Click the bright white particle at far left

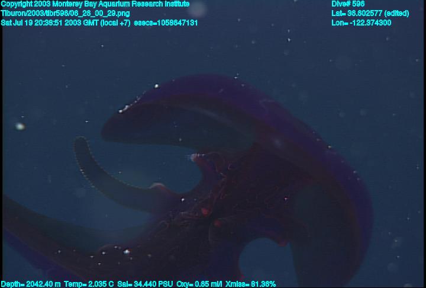(20, 126)
